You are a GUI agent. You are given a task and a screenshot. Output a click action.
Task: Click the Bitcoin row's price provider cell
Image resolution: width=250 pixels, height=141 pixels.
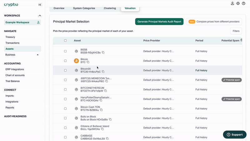click(x=158, y=61)
